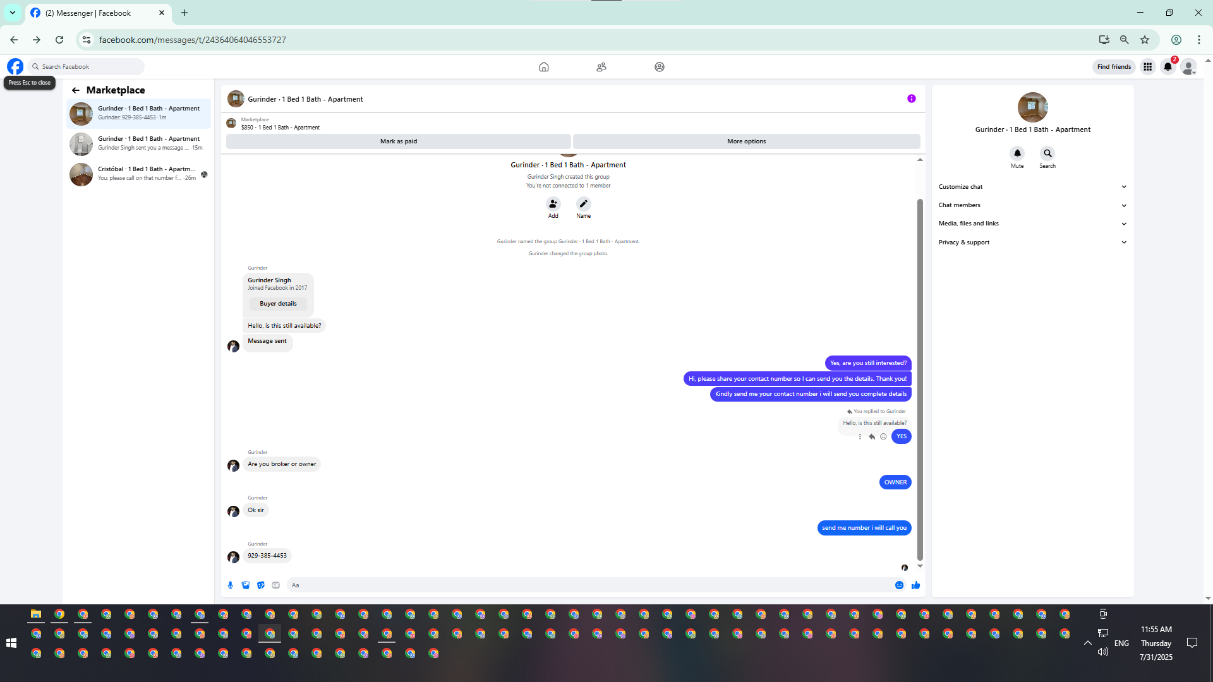Open Cristóbal apartment conversation
This screenshot has width=1213, height=682.
(139, 174)
